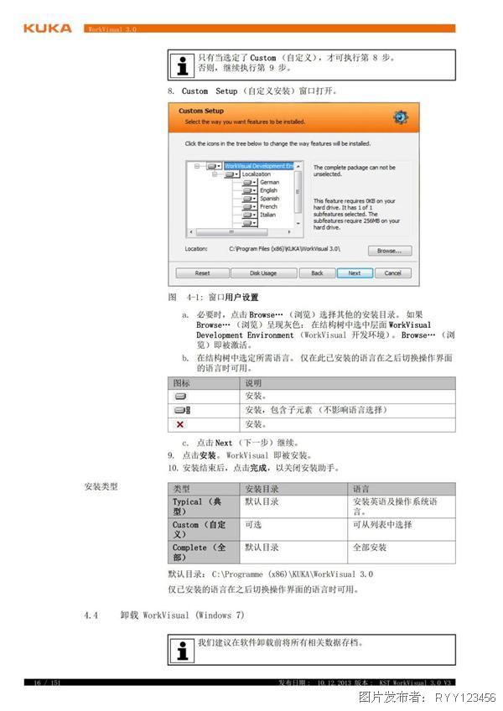Click 'Select the way you want features to be installed.'
The image size is (503, 711).
point(245,122)
